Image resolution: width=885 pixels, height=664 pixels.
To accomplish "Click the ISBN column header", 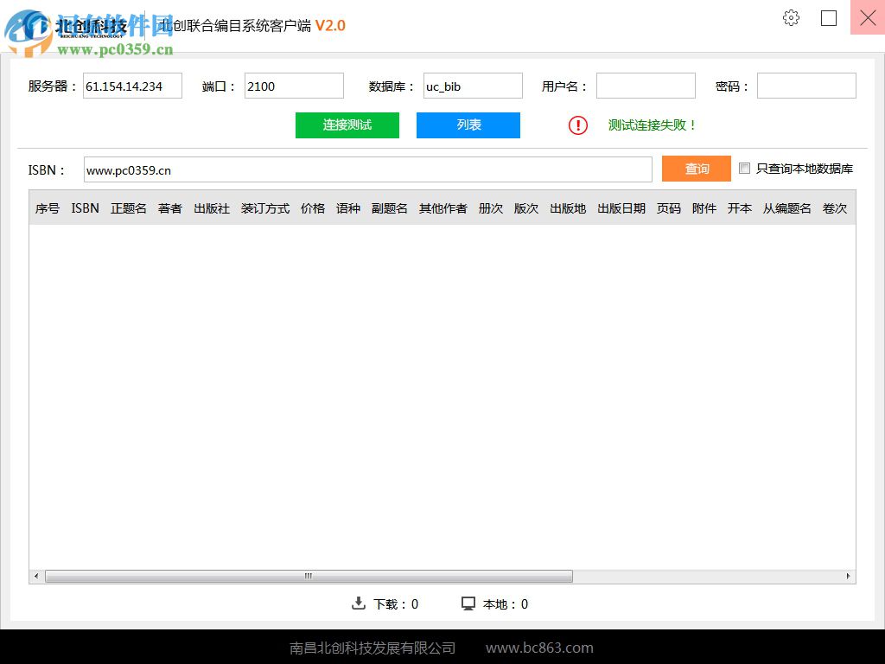I will (84, 207).
